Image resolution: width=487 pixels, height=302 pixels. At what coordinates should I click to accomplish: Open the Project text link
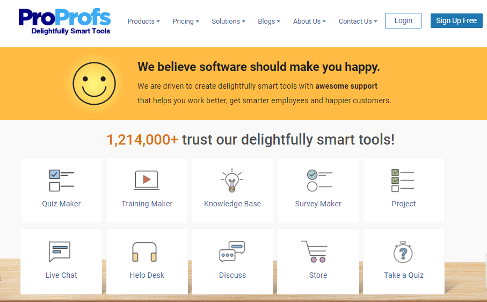403,204
